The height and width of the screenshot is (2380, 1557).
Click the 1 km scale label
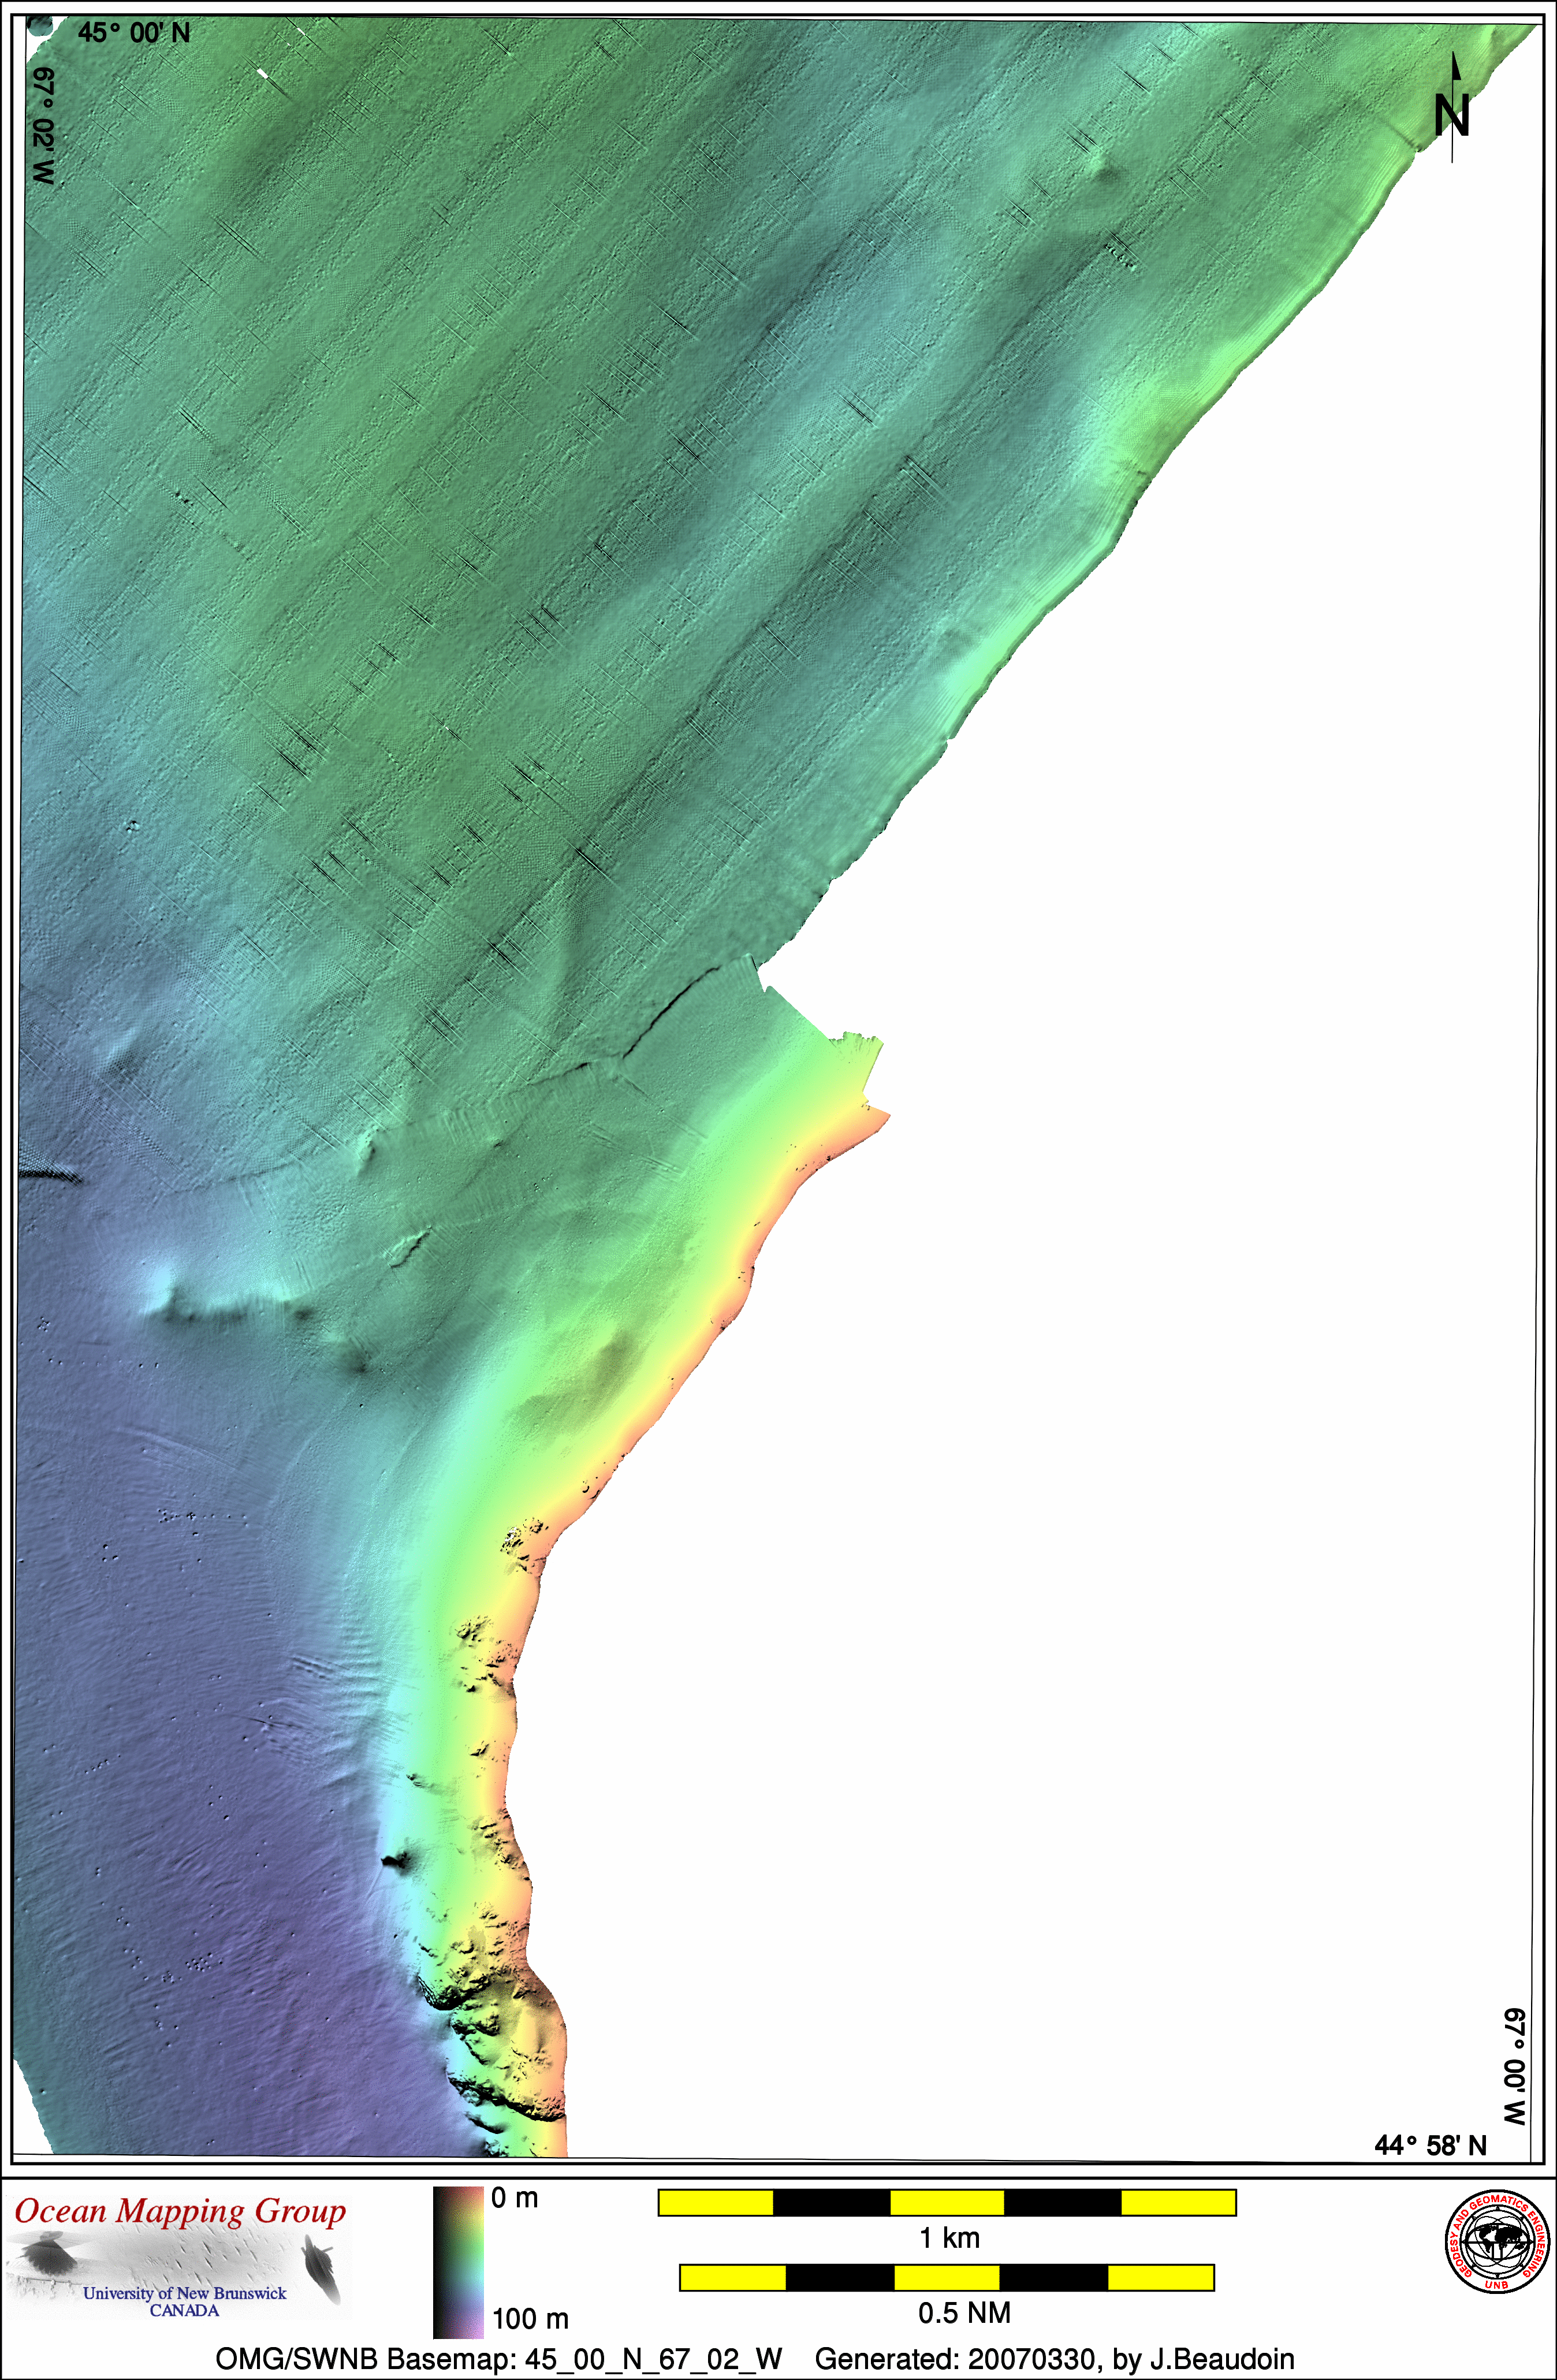pos(949,2238)
